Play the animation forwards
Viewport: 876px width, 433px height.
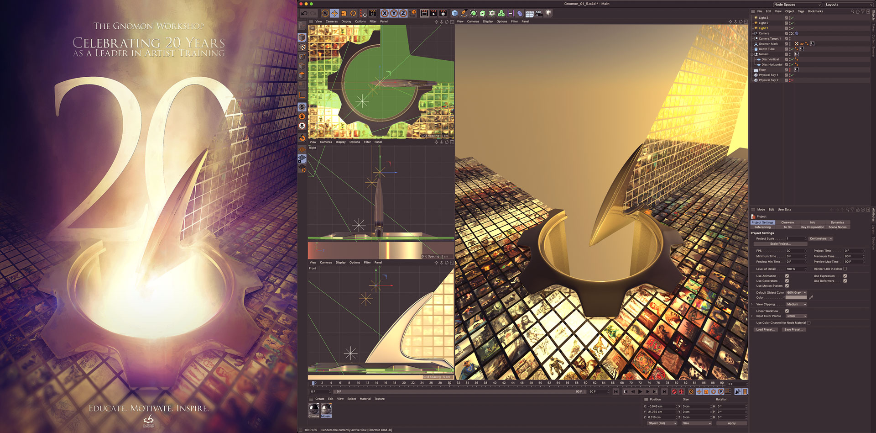click(640, 391)
